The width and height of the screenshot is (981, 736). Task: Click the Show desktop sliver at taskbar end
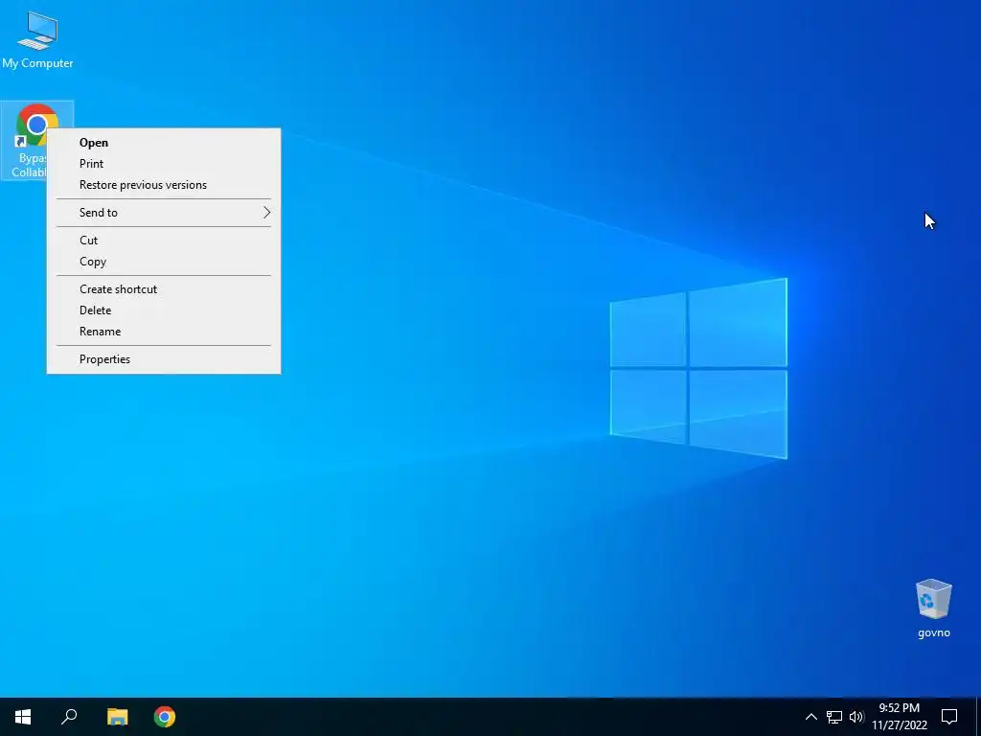tap(978, 717)
